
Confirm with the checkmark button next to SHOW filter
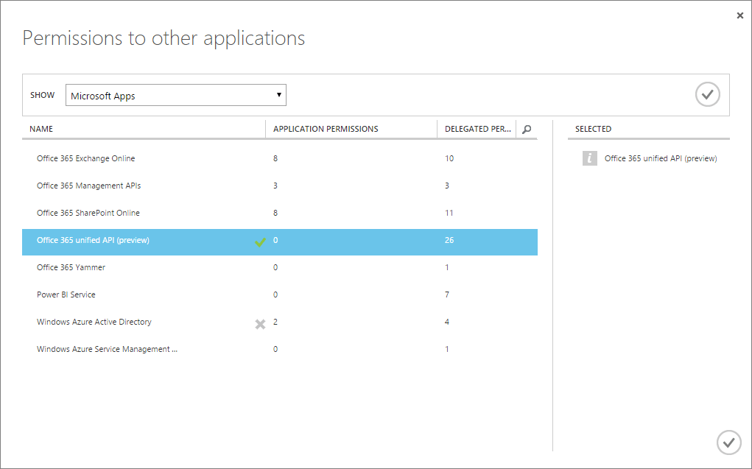[707, 94]
